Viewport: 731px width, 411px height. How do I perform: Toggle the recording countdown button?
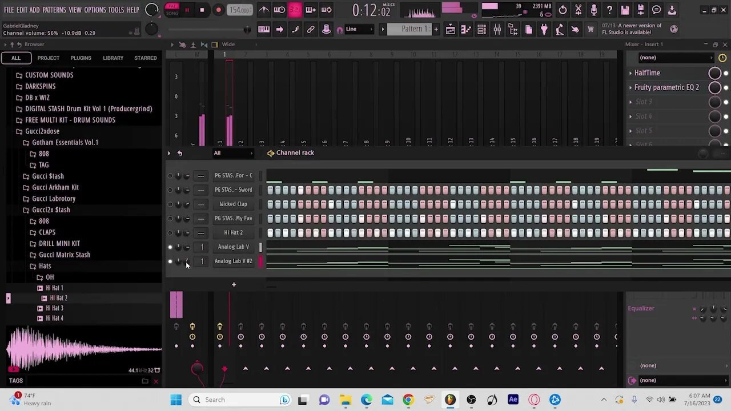click(x=295, y=10)
